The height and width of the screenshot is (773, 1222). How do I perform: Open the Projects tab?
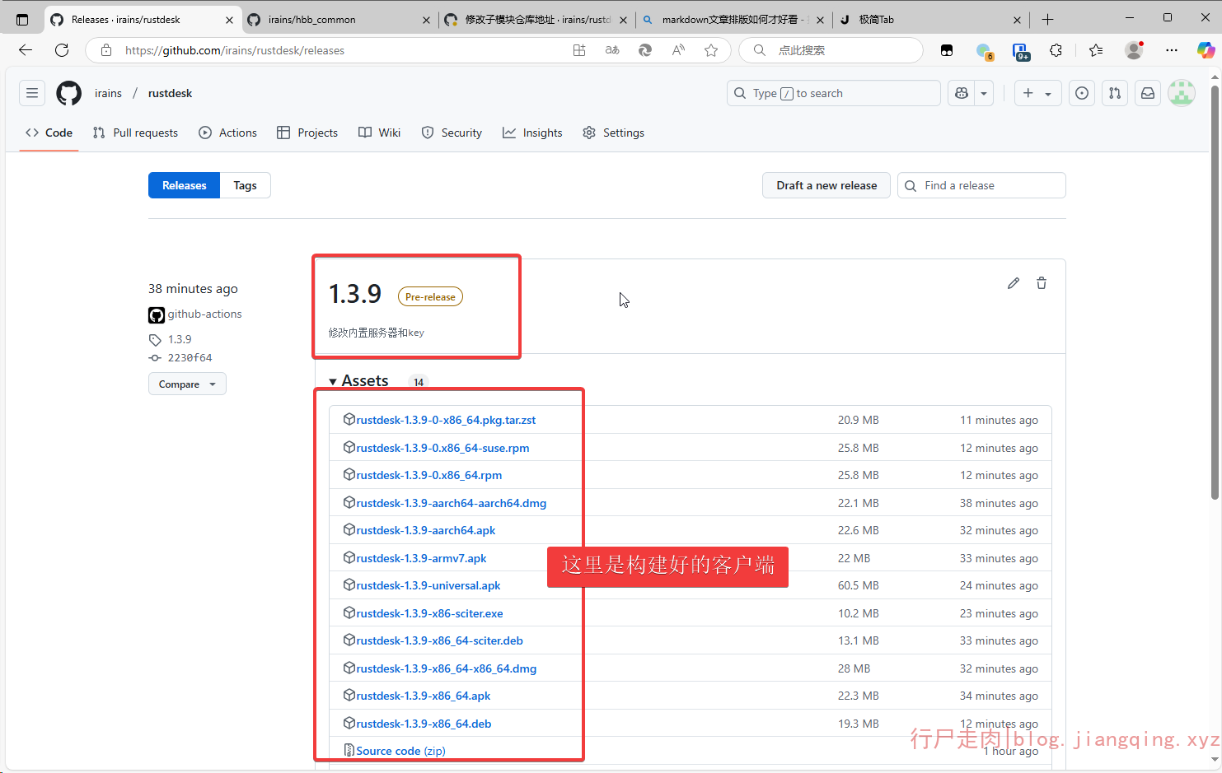click(x=307, y=133)
